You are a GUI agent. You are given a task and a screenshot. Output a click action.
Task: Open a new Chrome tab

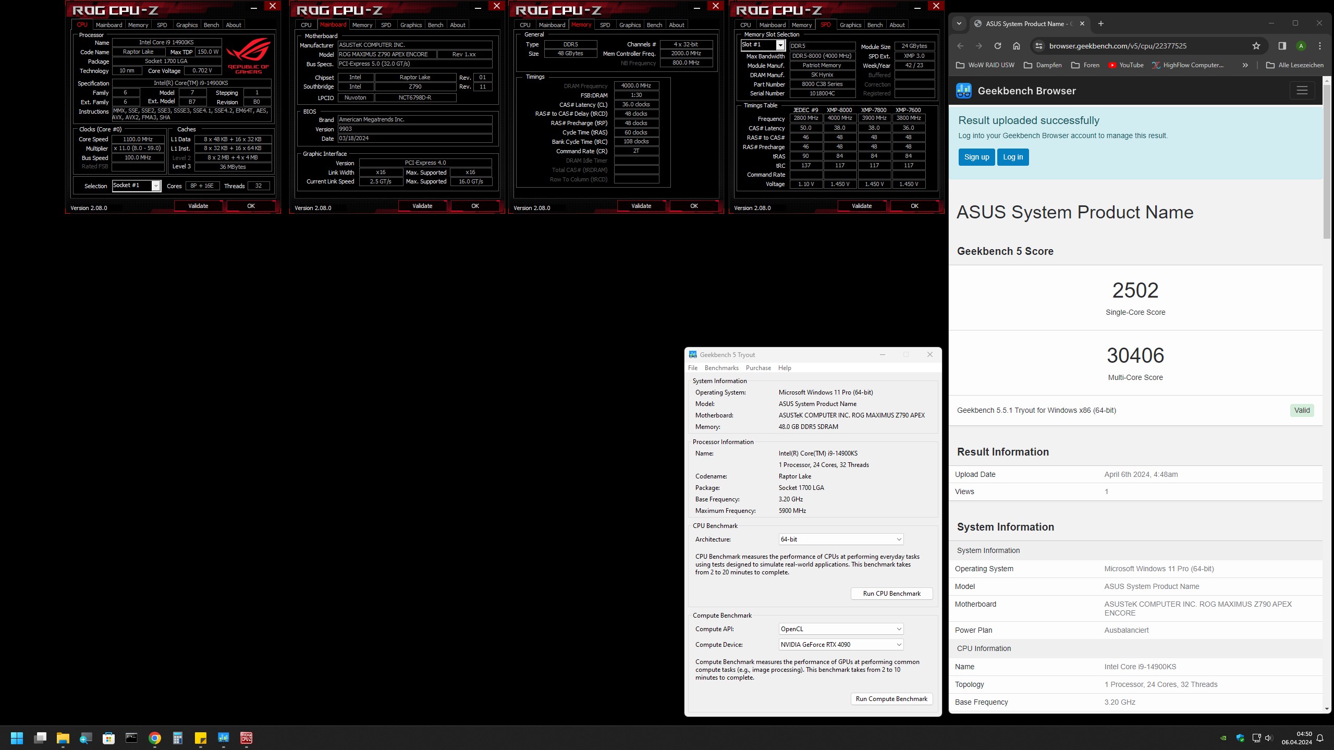click(1100, 23)
